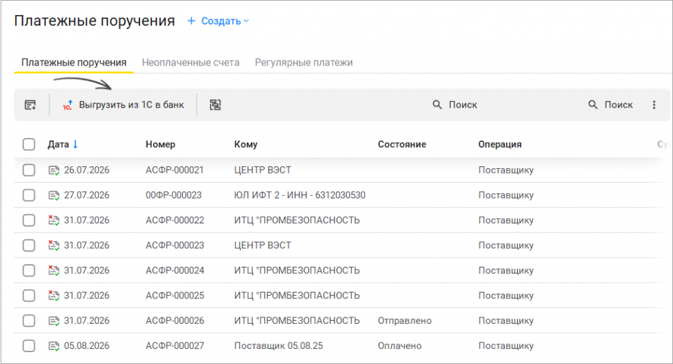The image size is (673, 364).
Task: Select number АСФР-000027
Action: coord(175,346)
